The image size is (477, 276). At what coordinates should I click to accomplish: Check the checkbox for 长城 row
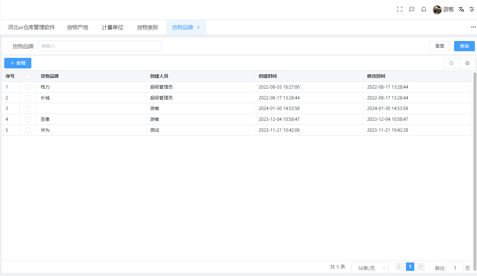click(x=28, y=98)
